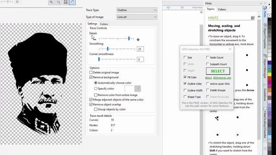Open the About link in GDG Selection Pal
Screen dimensions: 276x155
[208, 78]
